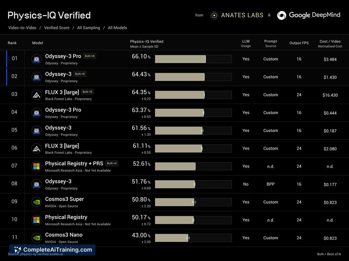
Task: Click the $3.484 cost value
Action: pos(330,60)
